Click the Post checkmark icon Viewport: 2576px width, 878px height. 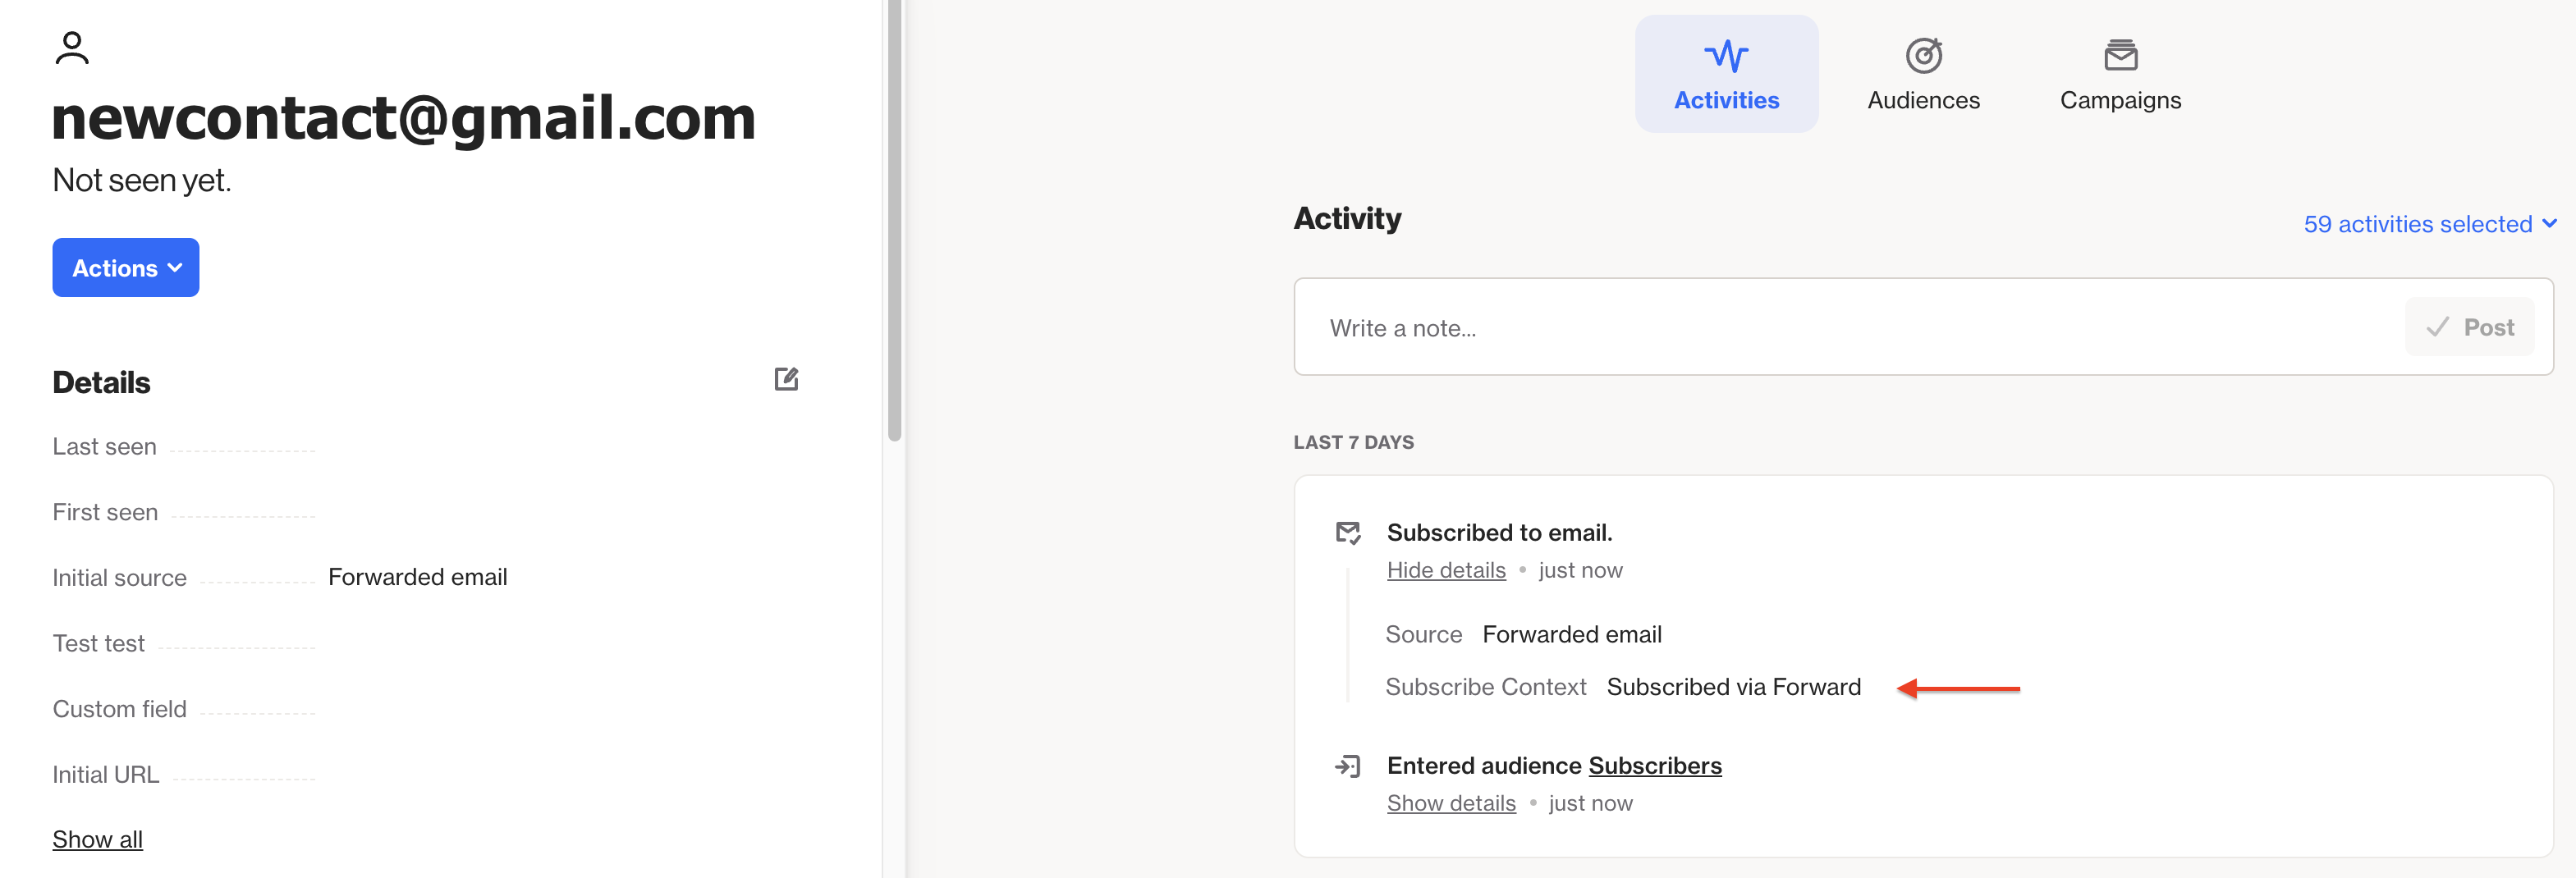point(2437,327)
